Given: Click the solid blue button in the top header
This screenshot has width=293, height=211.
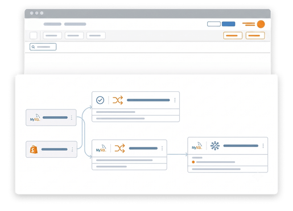Looking at the screenshot, I should (229, 24).
